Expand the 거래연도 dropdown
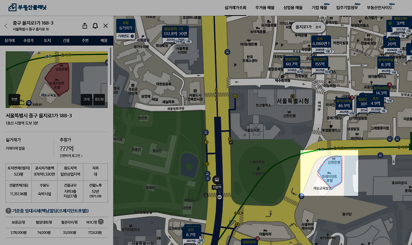 click(x=126, y=36)
